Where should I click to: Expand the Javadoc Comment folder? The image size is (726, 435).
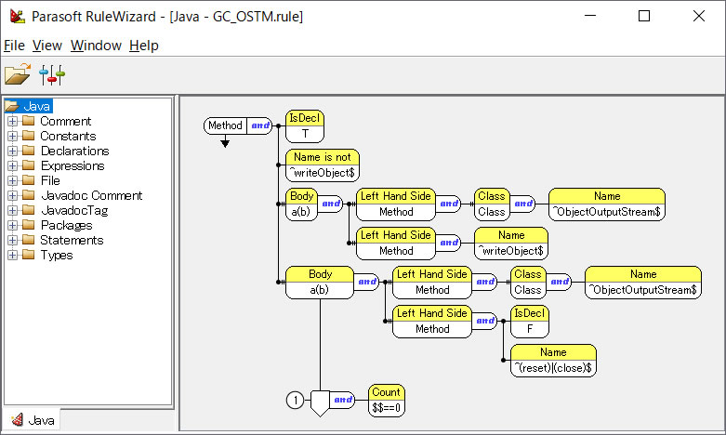click(x=12, y=196)
